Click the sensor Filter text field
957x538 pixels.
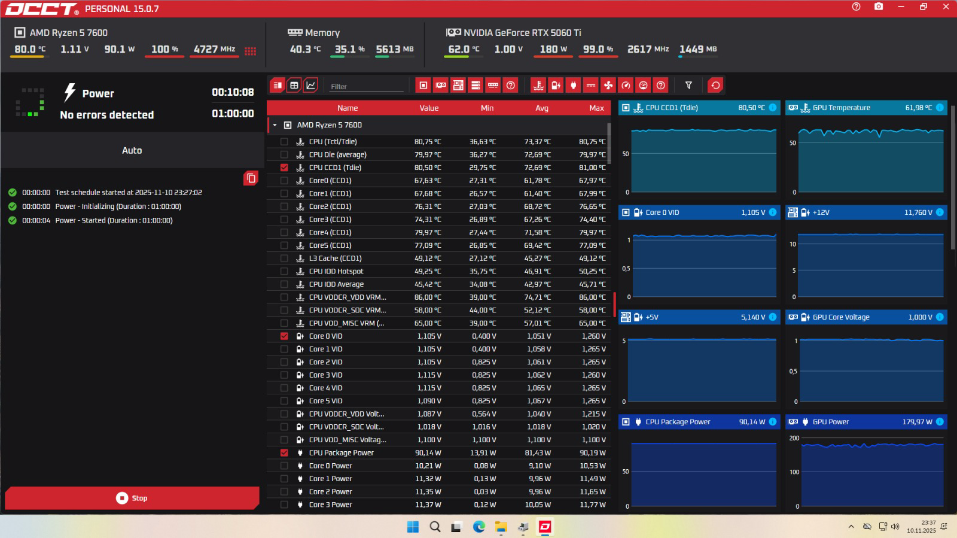pos(367,86)
